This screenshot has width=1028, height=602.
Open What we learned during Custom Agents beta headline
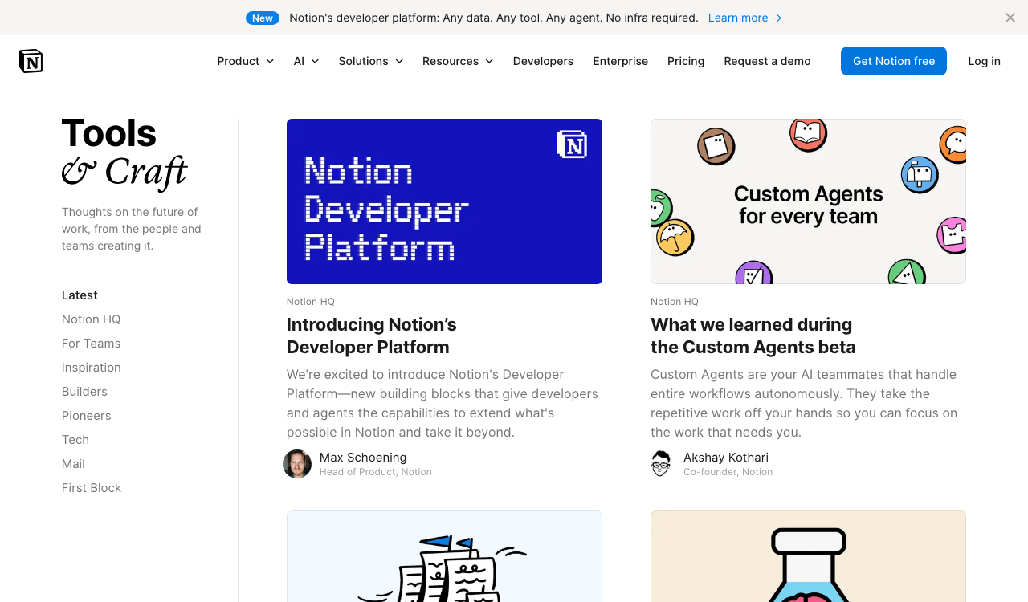[753, 336]
